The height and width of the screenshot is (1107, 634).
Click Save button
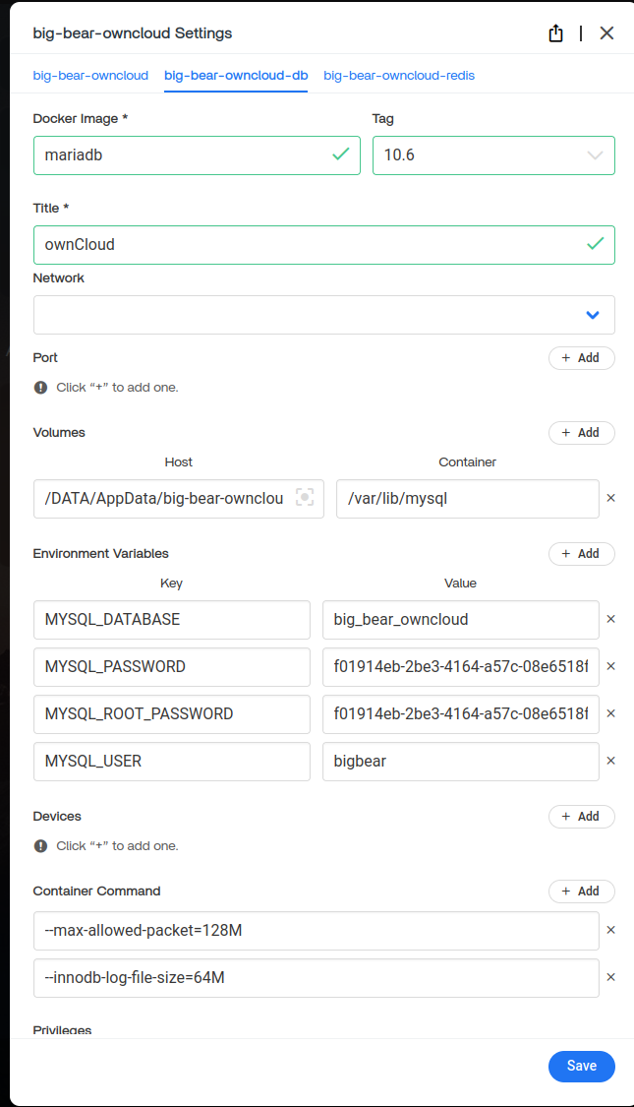pyautogui.click(x=581, y=1067)
